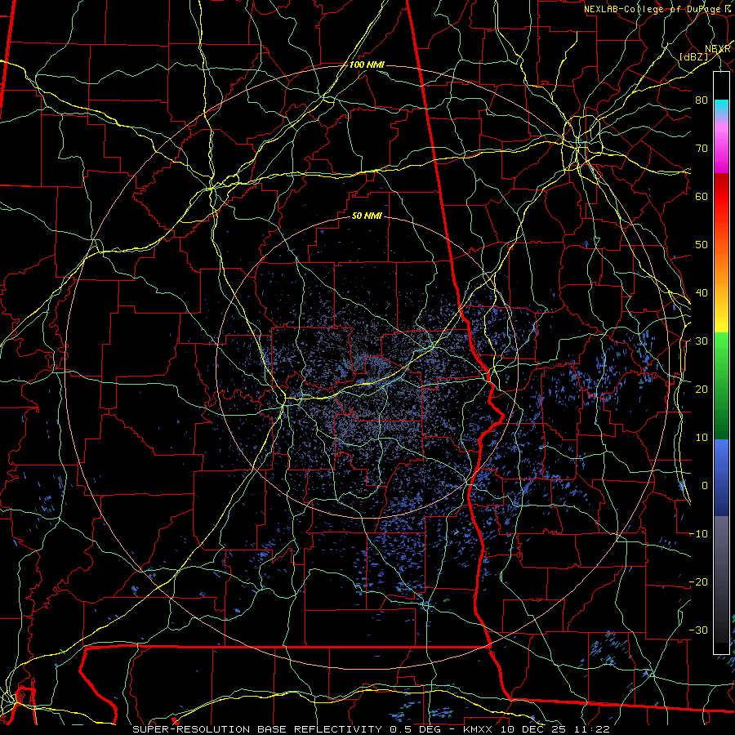Image resolution: width=735 pixels, height=735 pixels.
Task: Click the red segment of the color scale
Action: click(721, 197)
